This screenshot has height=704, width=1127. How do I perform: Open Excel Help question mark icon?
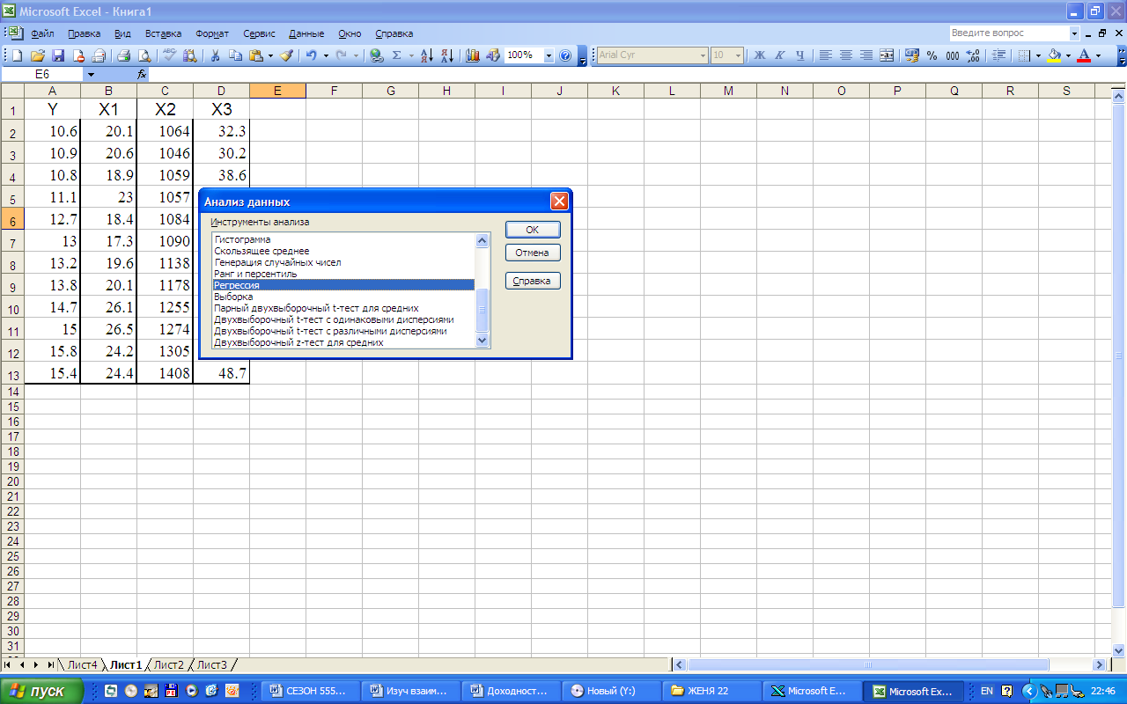565,55
